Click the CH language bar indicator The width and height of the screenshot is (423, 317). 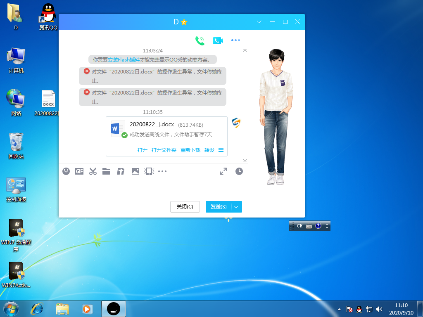click(300, 226)
